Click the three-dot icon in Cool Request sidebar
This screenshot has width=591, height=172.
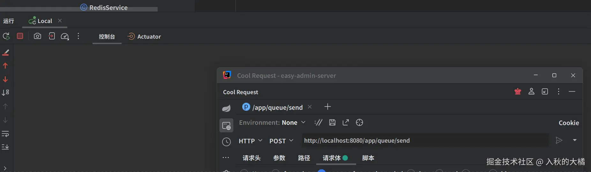click(226, 157)
